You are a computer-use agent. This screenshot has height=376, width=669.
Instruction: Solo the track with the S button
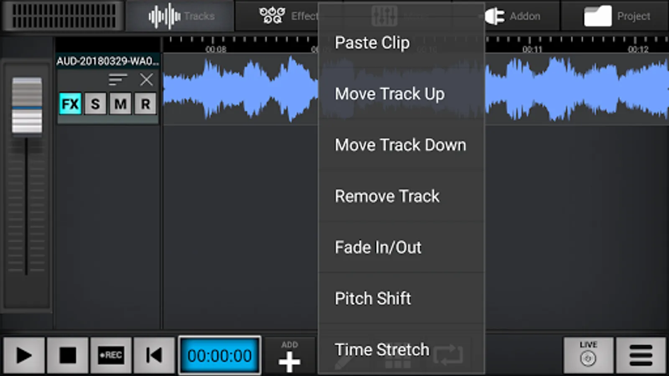(95, 104)
